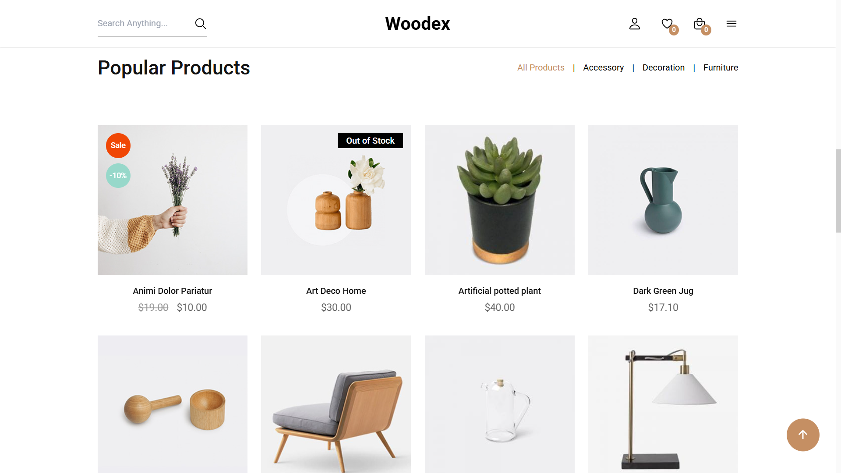Open the Animi Dolor Pariatur product link
This screenshot has width=841, height=473.
coord(172,291)
